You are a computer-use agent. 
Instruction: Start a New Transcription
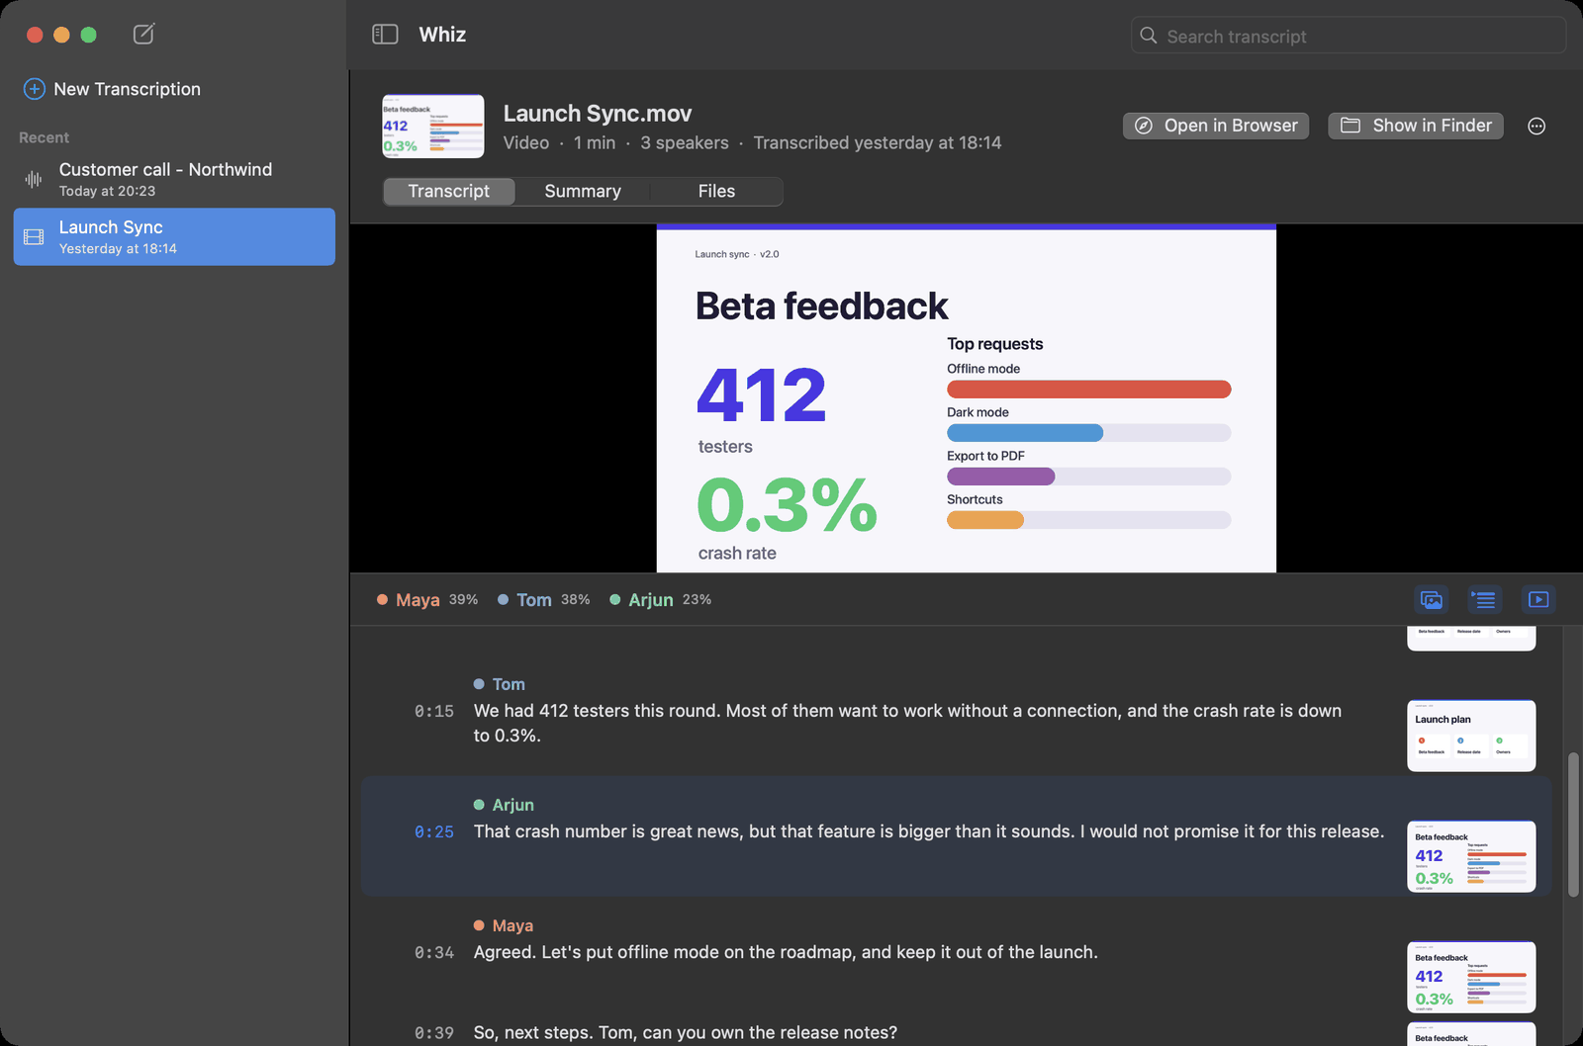(x=112, y=89)
